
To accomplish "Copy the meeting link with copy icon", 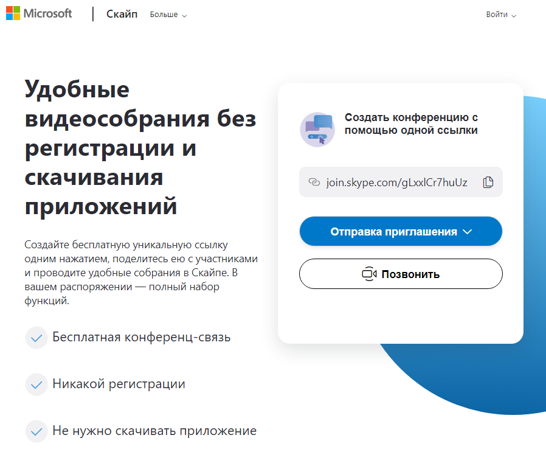I will click(488, 183).
